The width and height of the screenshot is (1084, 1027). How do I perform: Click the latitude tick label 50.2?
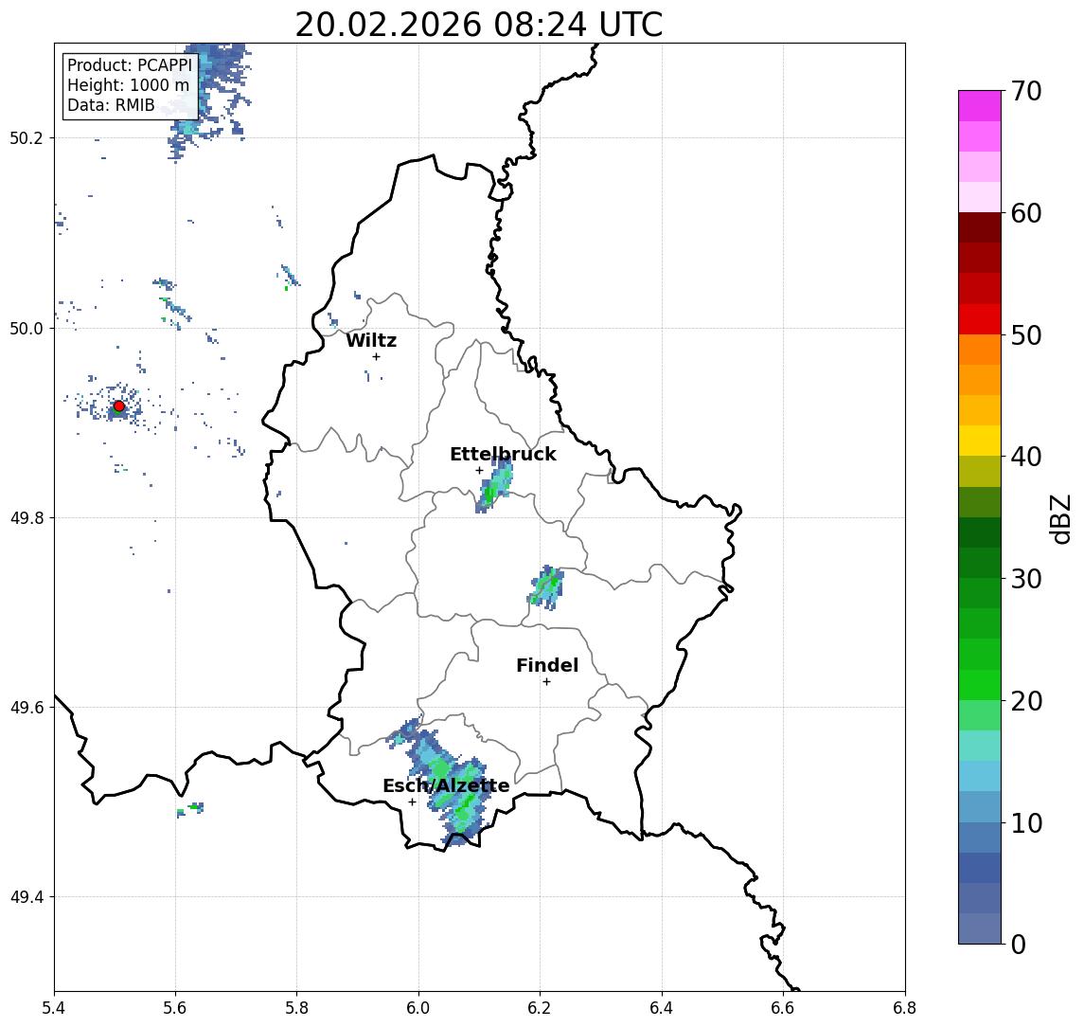(27, 137)
